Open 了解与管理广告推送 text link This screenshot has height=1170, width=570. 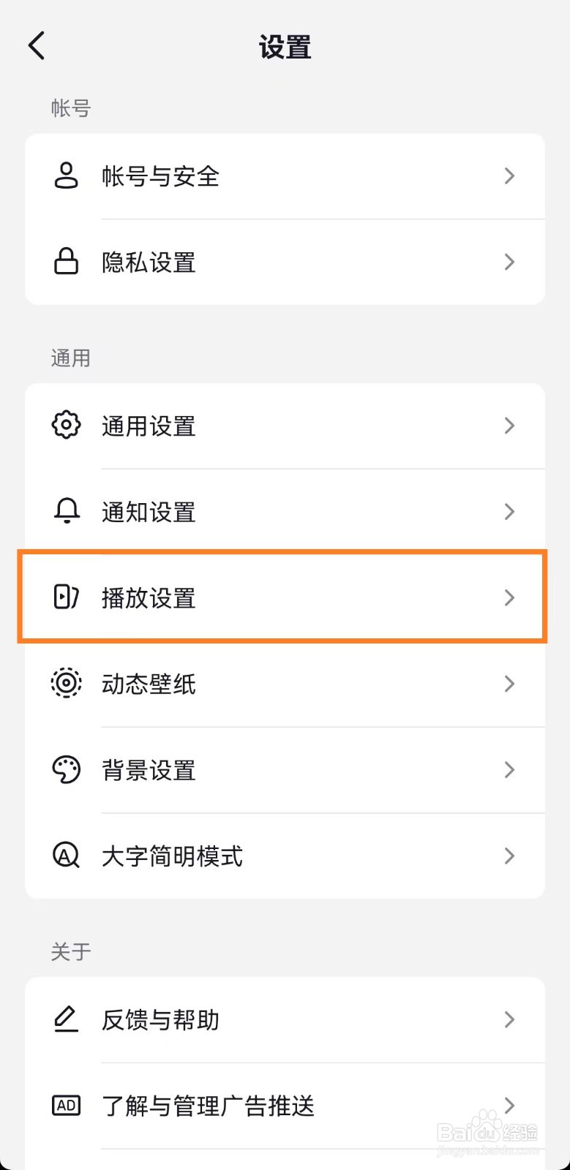[x=208, y=1106]
